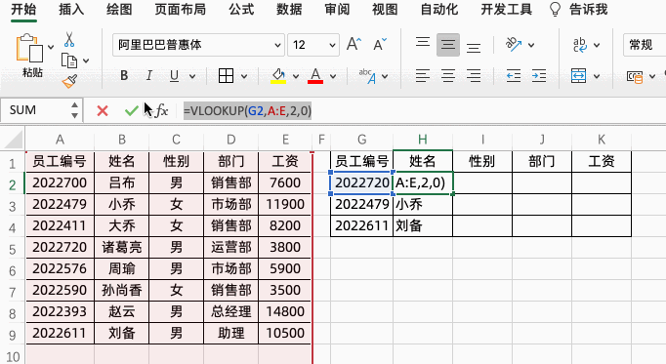Viewport: 666px width, 364px height.
Task: Click the text orientation icon
Action: [x=514, y=44]
